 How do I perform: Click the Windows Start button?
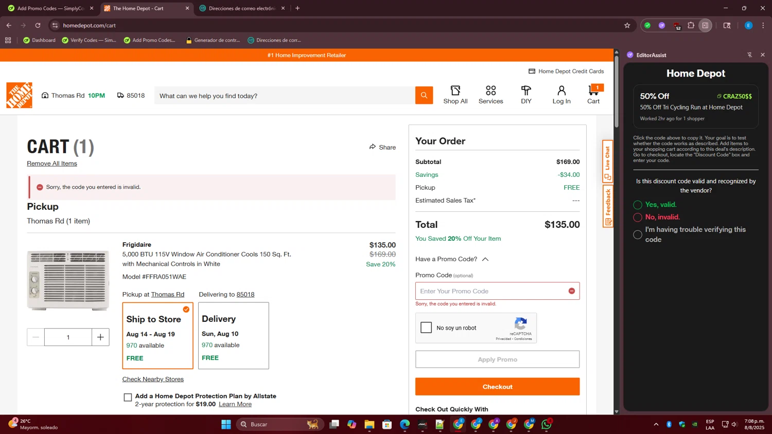pos(226,424)
